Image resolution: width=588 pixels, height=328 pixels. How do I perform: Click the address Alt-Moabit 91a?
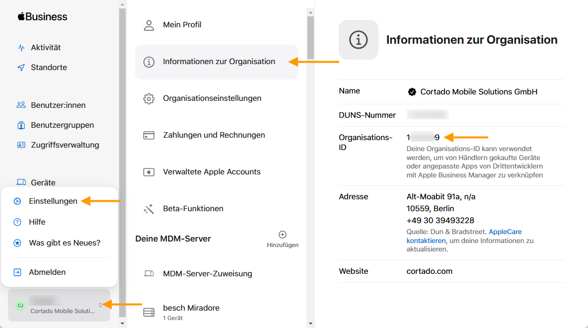click(x=441, y=197)
